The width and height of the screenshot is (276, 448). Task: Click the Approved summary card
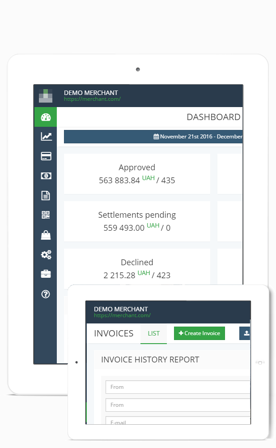click(137, 174)
